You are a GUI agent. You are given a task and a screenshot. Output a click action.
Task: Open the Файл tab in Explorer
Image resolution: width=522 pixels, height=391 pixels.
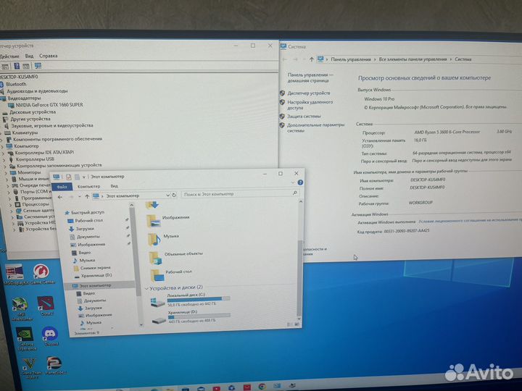click(x=62, y=186)
